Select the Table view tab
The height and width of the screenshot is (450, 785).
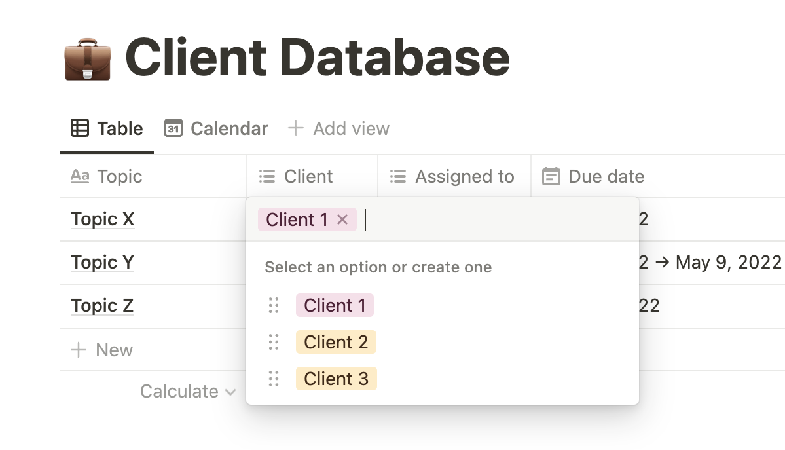pyautogui.click(x=107, y=128)
